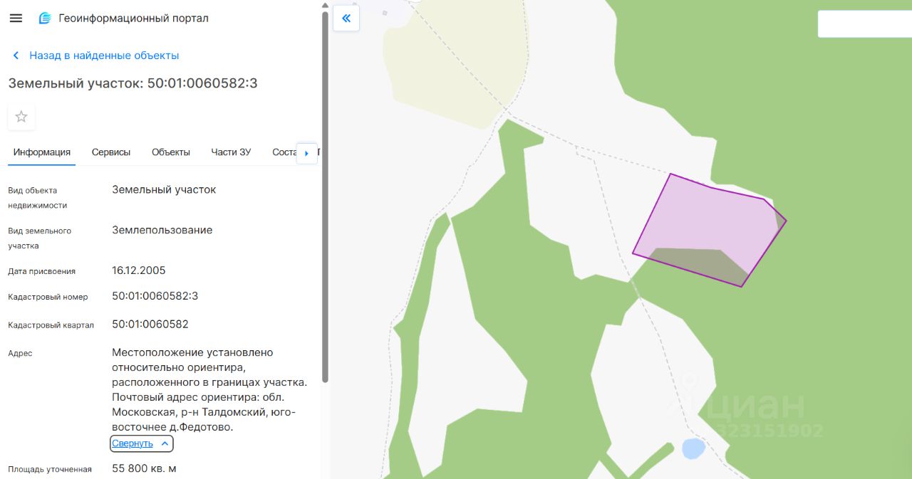
Task: Open the hamburger main menu
Action: click(16, 18)
